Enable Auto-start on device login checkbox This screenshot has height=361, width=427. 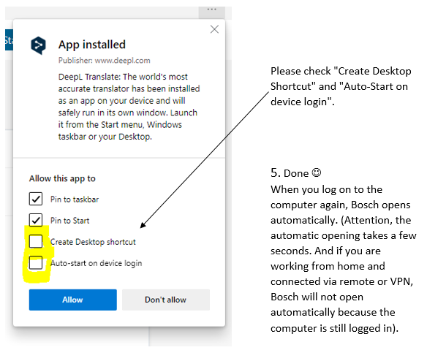click(x=36, y=262)
